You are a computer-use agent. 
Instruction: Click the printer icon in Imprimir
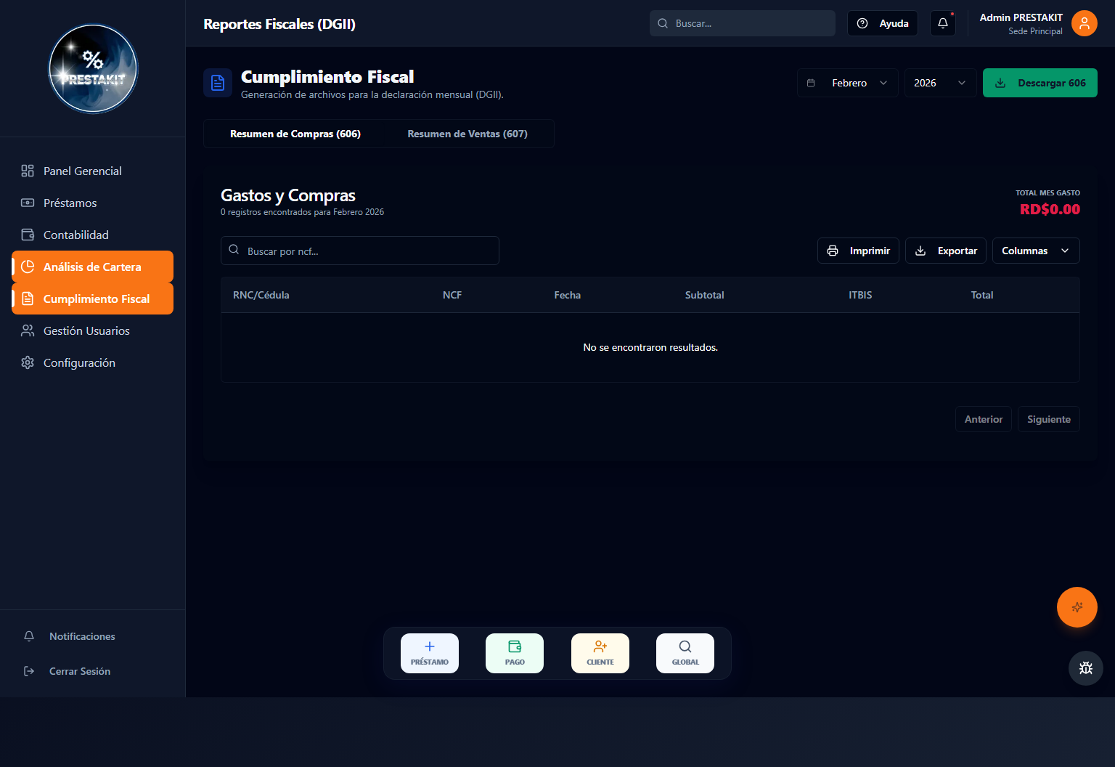tap(833, 251)
